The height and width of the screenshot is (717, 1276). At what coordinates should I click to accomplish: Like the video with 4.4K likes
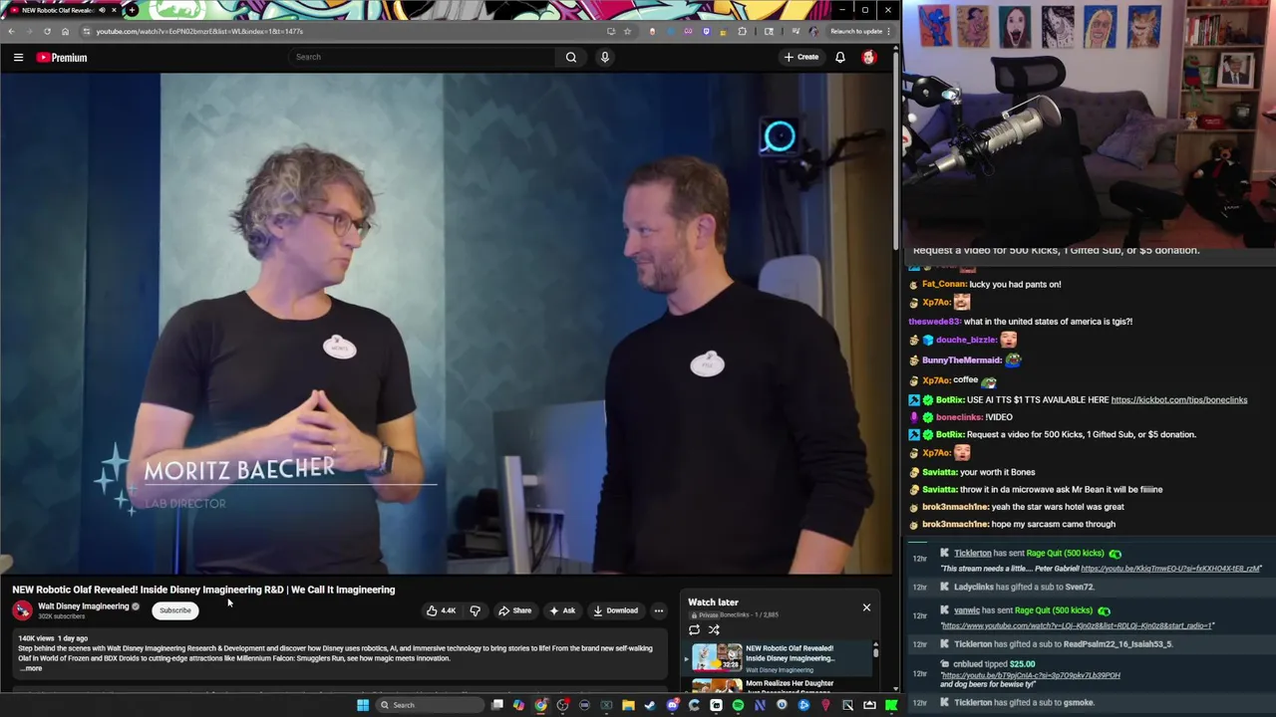coord(440,610)
